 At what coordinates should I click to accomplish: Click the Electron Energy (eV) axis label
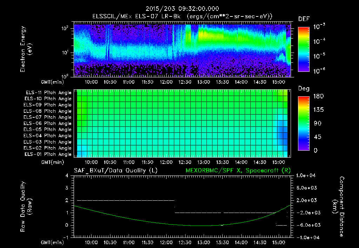[26, 49]
